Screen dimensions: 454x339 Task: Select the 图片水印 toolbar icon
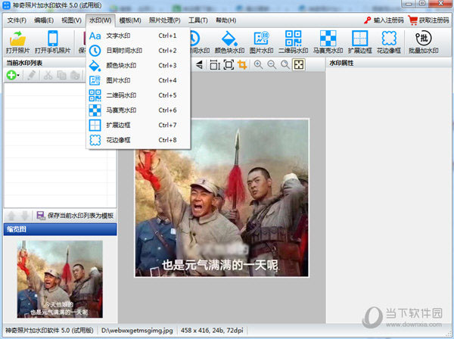coord(261,42)
